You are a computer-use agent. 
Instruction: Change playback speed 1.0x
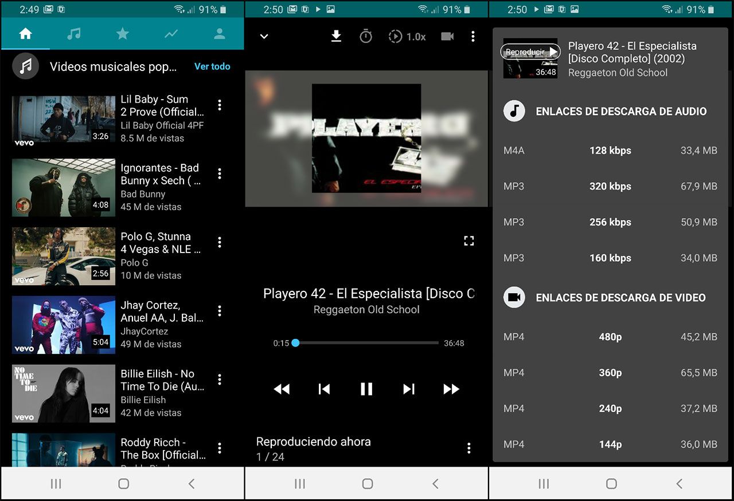407,37
